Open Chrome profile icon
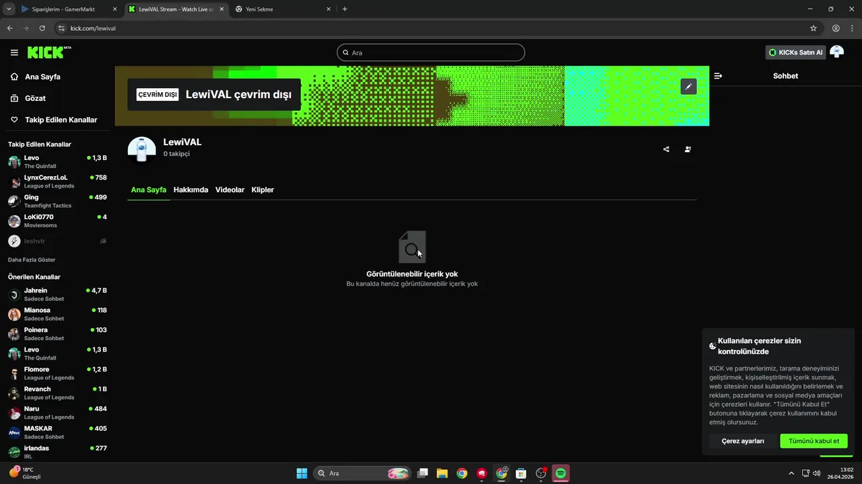 click(836, 28)
